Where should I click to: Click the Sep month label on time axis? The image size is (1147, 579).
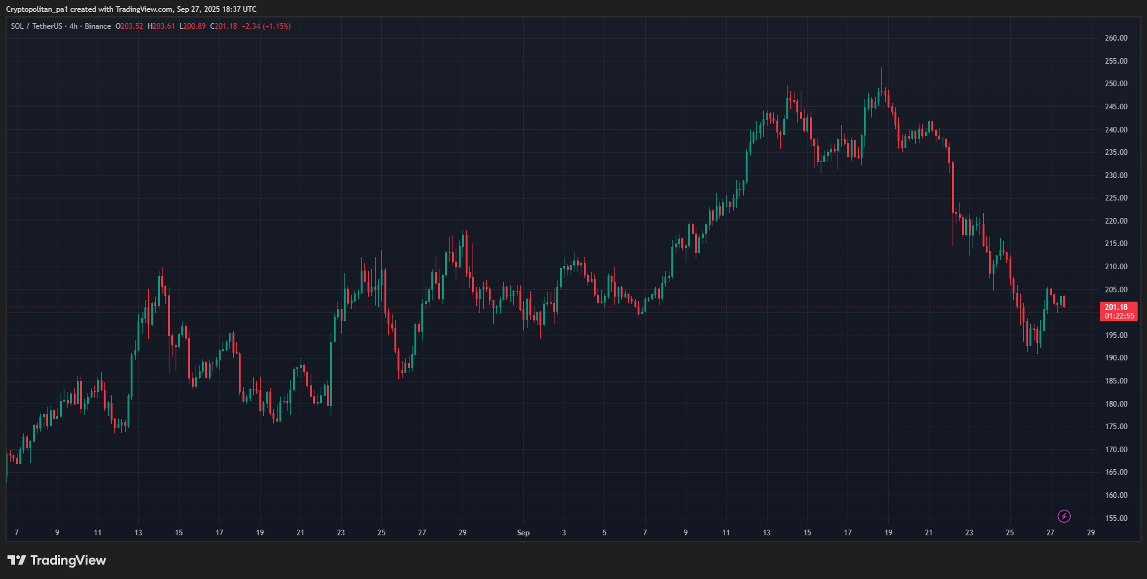(523, 533)
